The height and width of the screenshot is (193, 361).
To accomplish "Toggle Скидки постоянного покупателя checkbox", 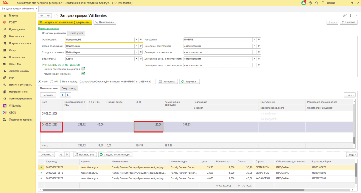I will tap(83, 69).
